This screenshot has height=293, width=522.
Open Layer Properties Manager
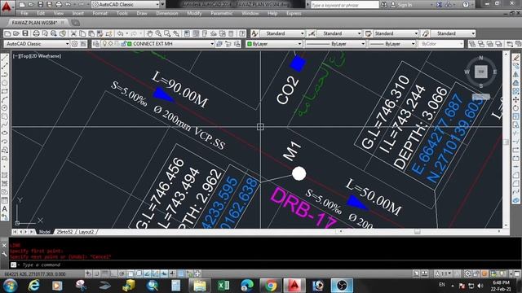point(96,44)
